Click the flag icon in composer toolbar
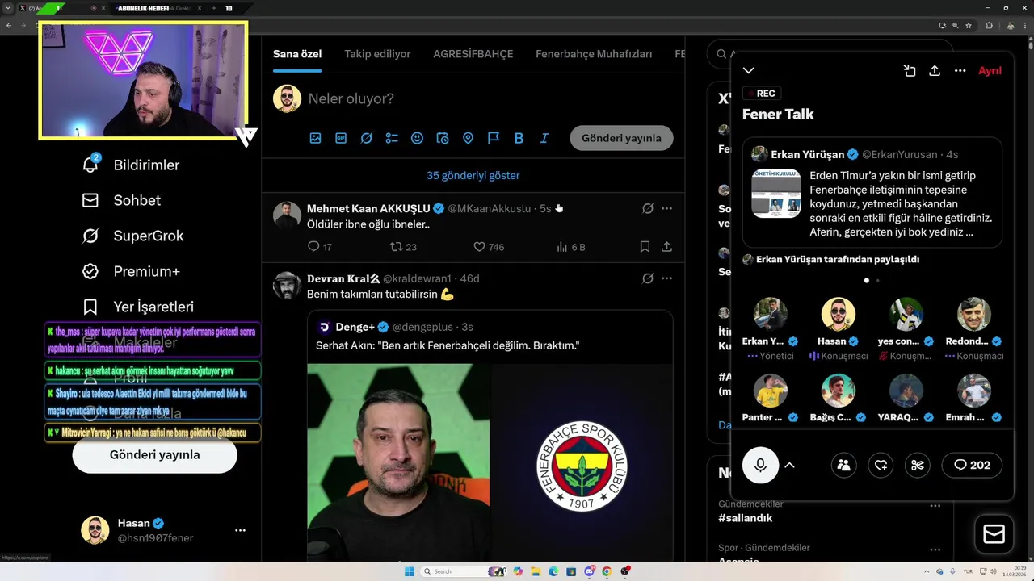This screenshot has width=1034, height=581. pyautogui.click(x=494, y=138)
